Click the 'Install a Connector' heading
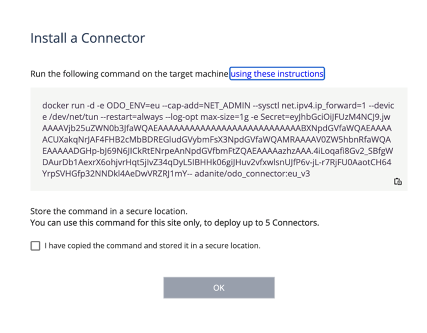Image resolution: width=427 pixels, height=333 pixels. pos(86,38)
